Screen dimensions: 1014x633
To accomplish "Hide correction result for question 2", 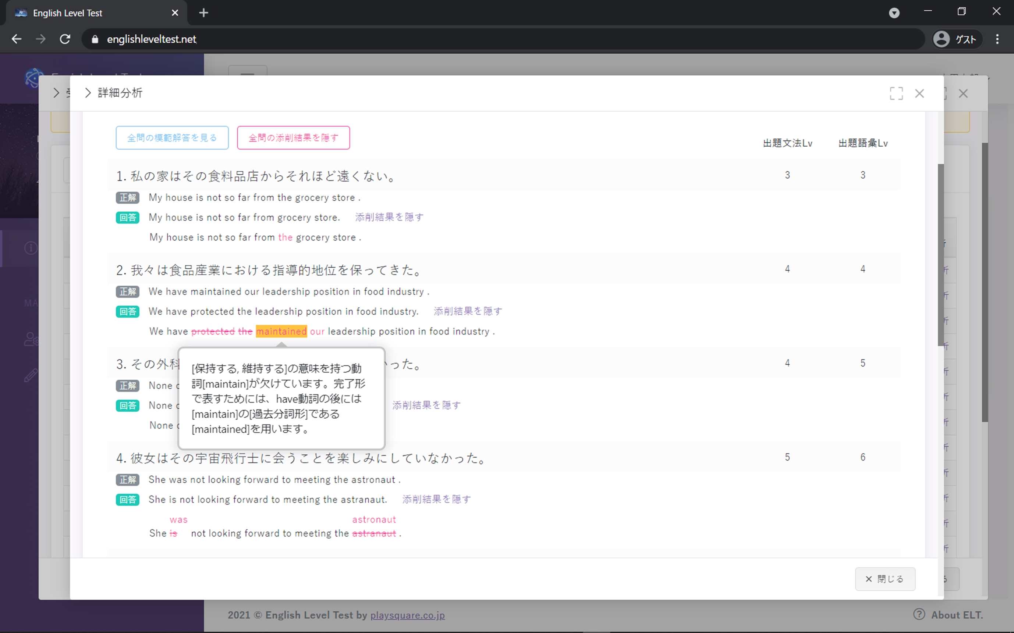I will 468,311.
